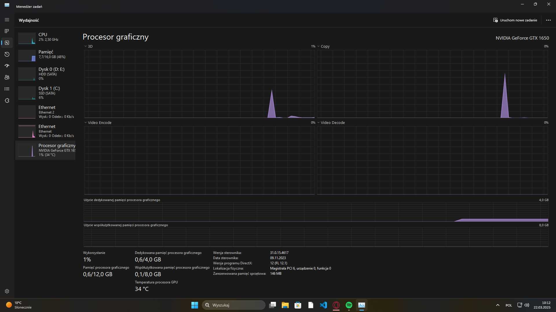Click the NVIDIA GeForce GTX 1650 heading
556x312 pixels.
[522, 38]
